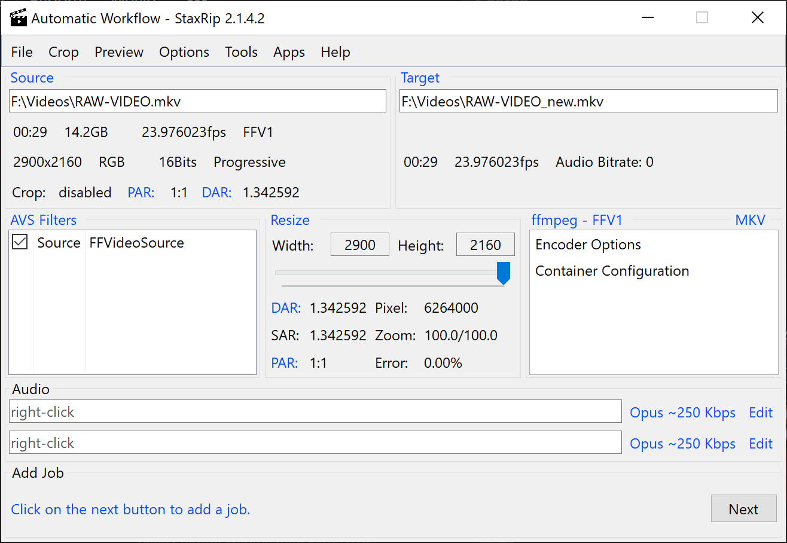This screenshot has width=787, height=543.
Task: Click Opus ~250 Kbps for first audio track
Action: coord(682,412)
